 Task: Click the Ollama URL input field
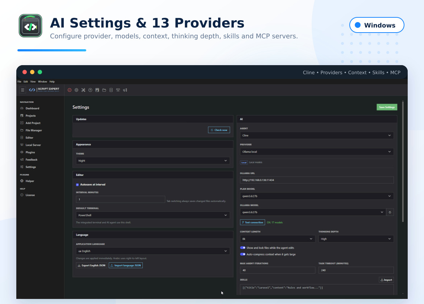pos(317,180)
